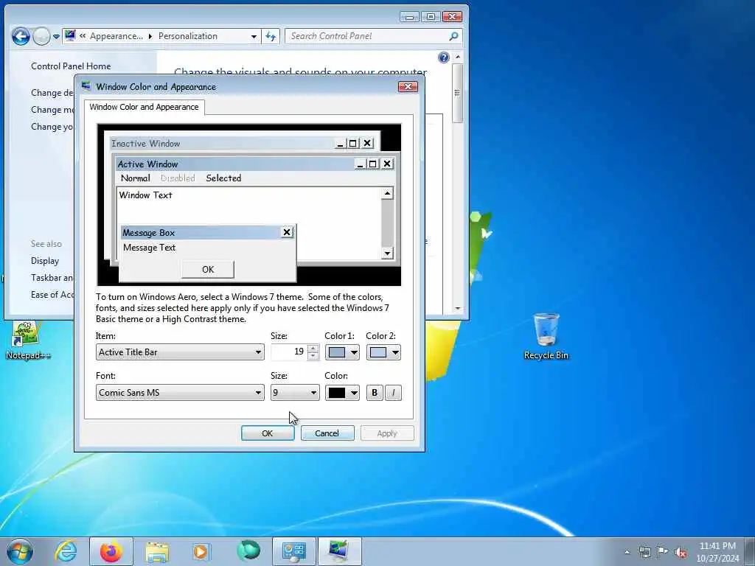Click Normal menu item in the preview
Screen dimensions: 755x566
tap(136, 178)
